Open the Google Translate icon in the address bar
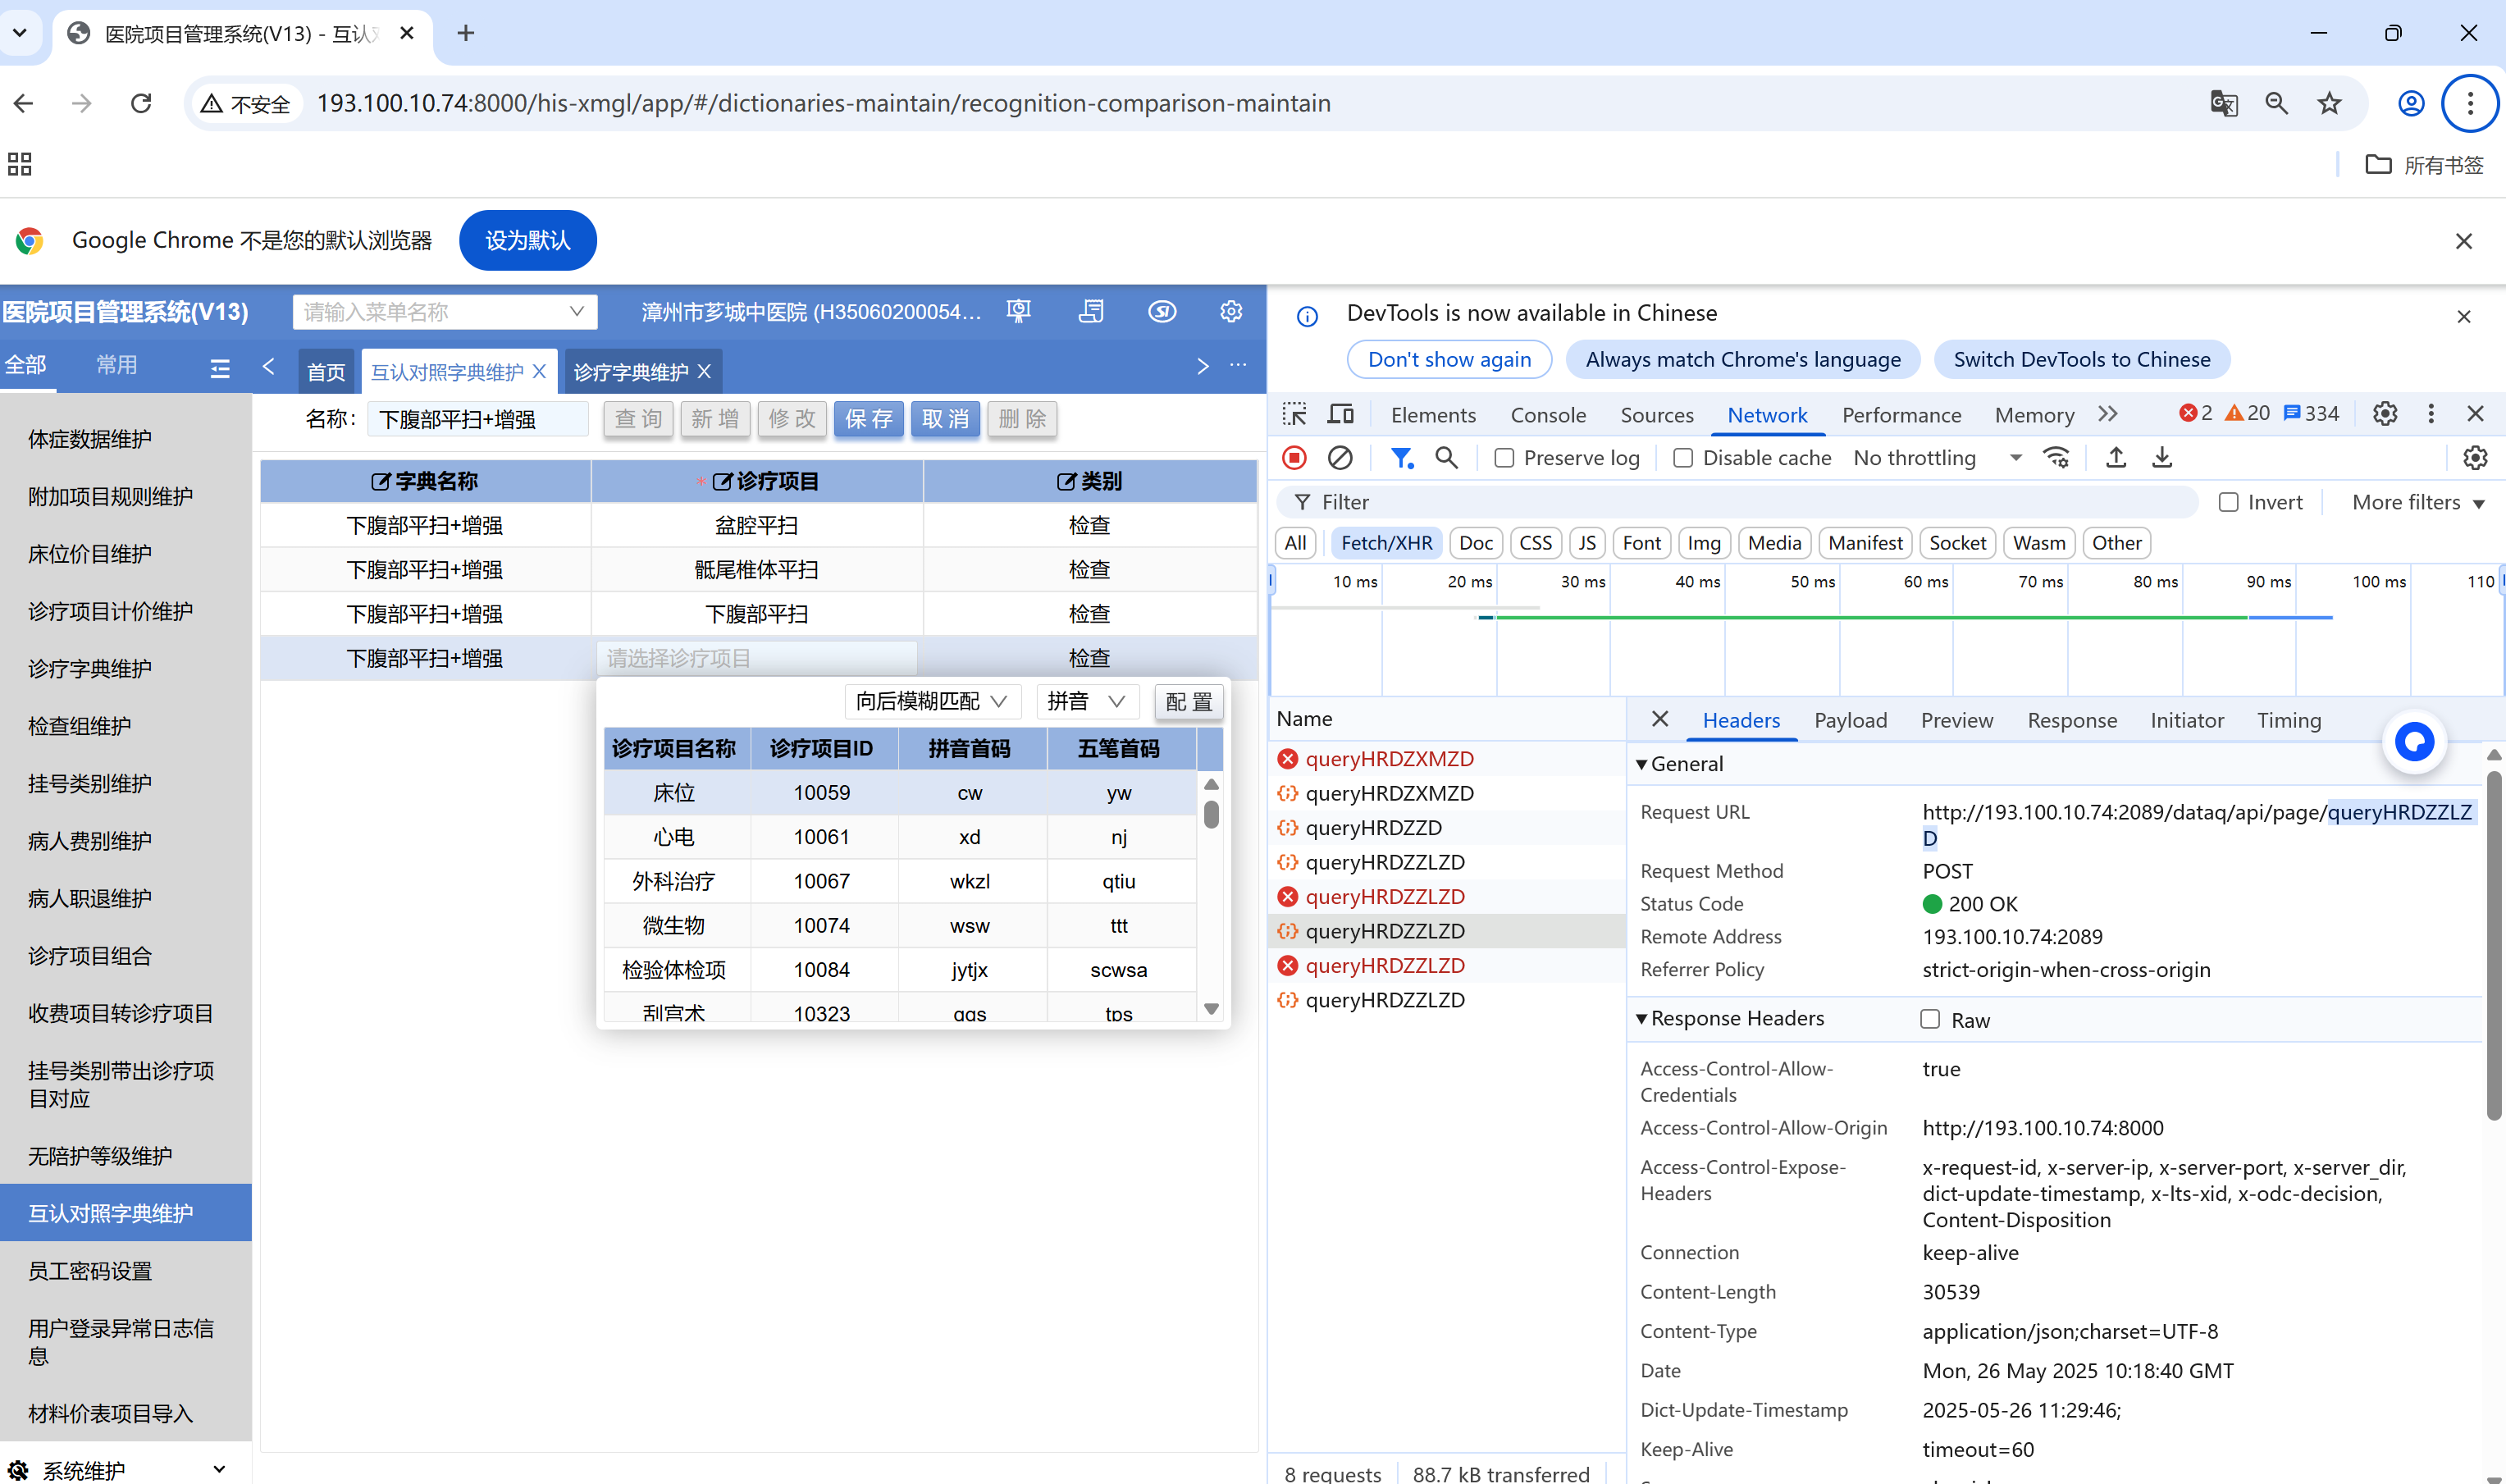The height and width of the screenshot is (1484, 2506). coord(2223,103)
